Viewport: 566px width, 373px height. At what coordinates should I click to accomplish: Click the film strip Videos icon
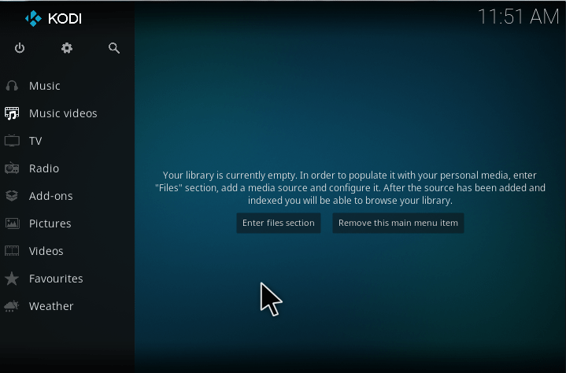pos(12,251)
